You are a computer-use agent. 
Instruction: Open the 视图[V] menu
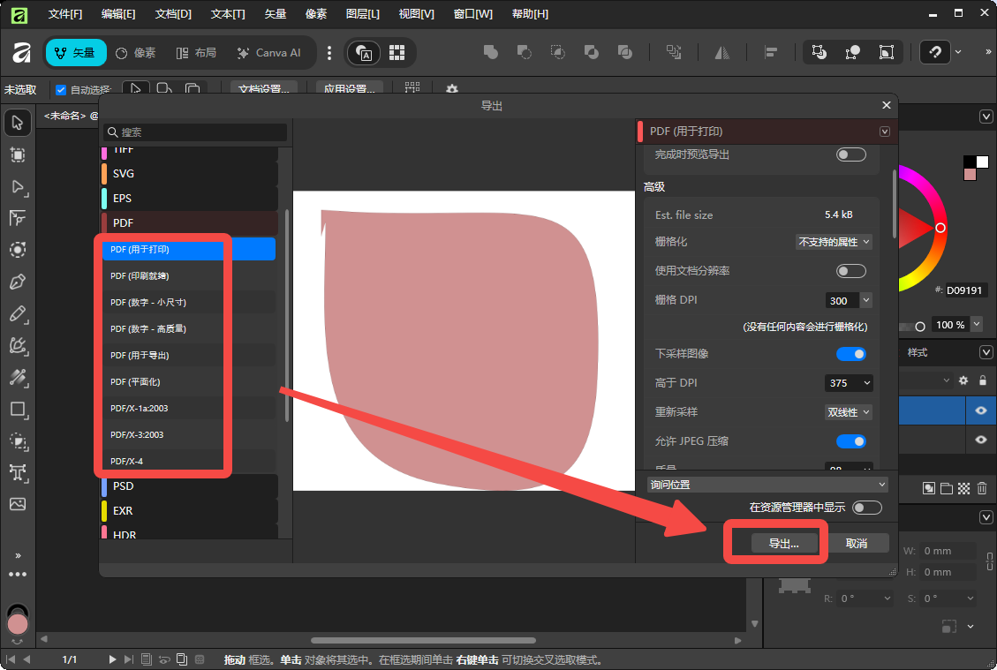coord(417,13)
